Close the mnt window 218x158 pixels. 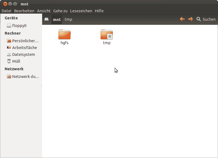pyautogui.click(x=5, y=4)
